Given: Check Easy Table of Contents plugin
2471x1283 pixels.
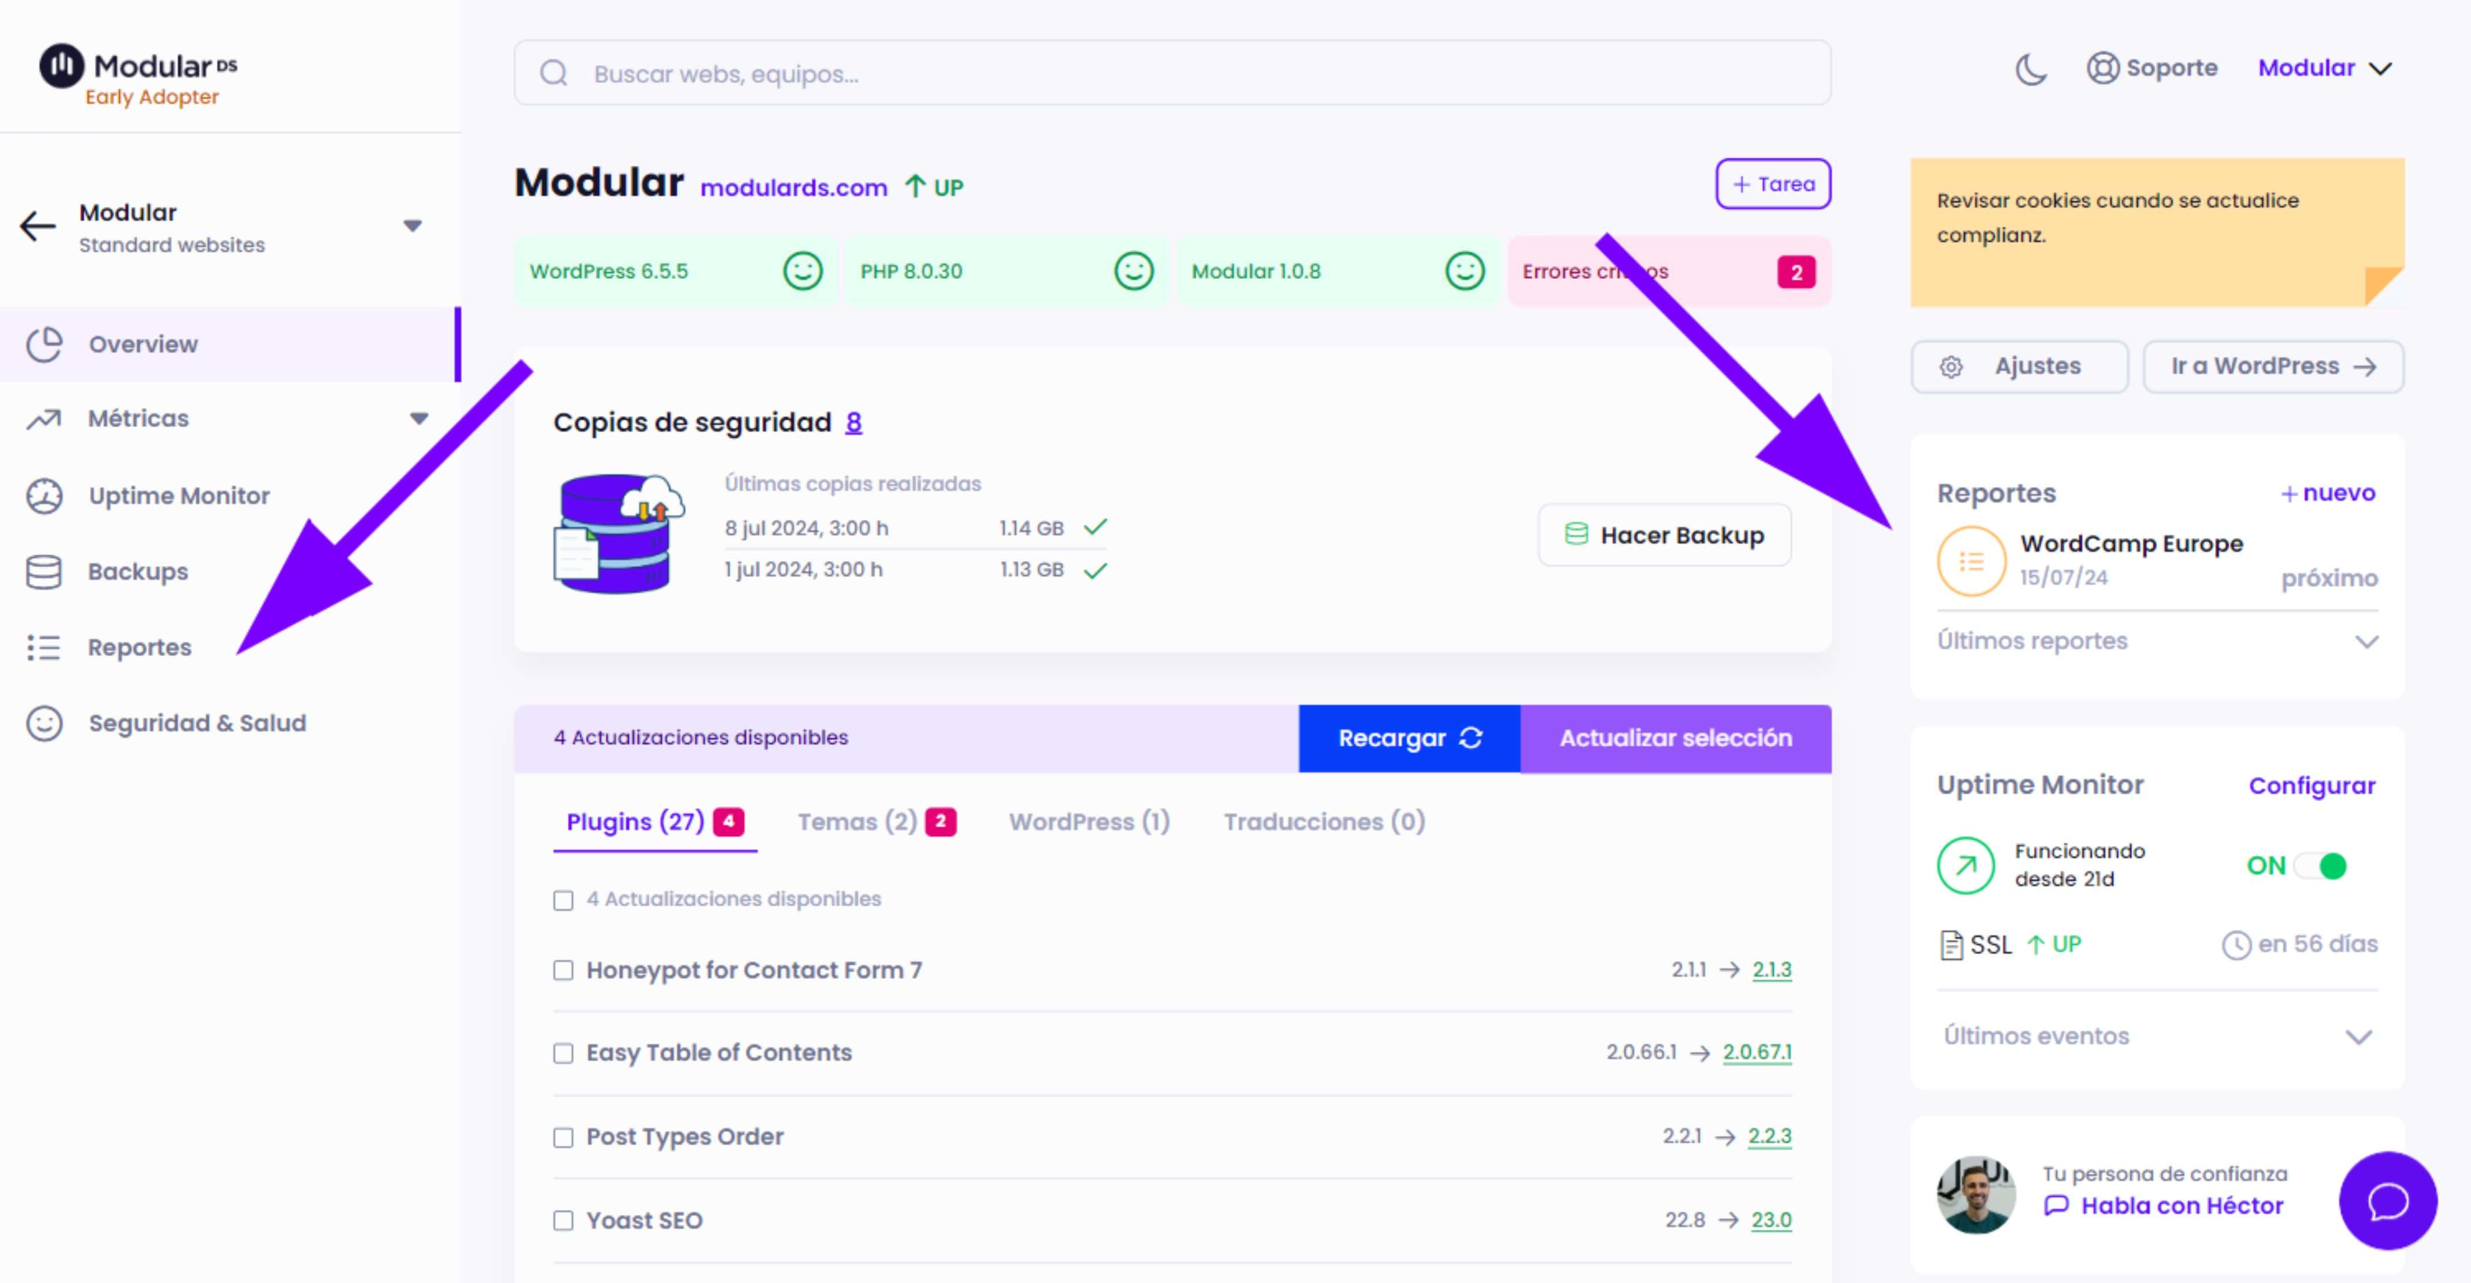Looking at the screenshot, I should [x=563, y=1054].
